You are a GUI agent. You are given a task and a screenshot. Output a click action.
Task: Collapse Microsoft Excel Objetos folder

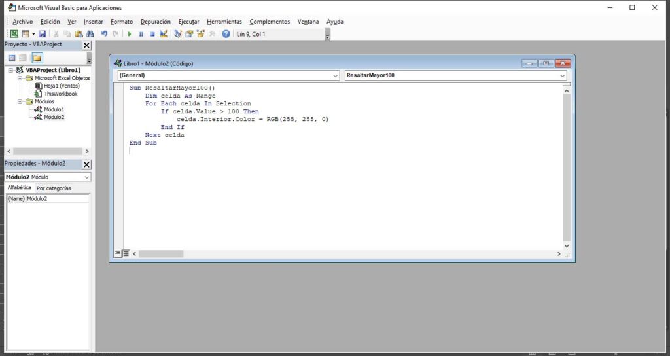pyautogui.click(x=20, y=79)
